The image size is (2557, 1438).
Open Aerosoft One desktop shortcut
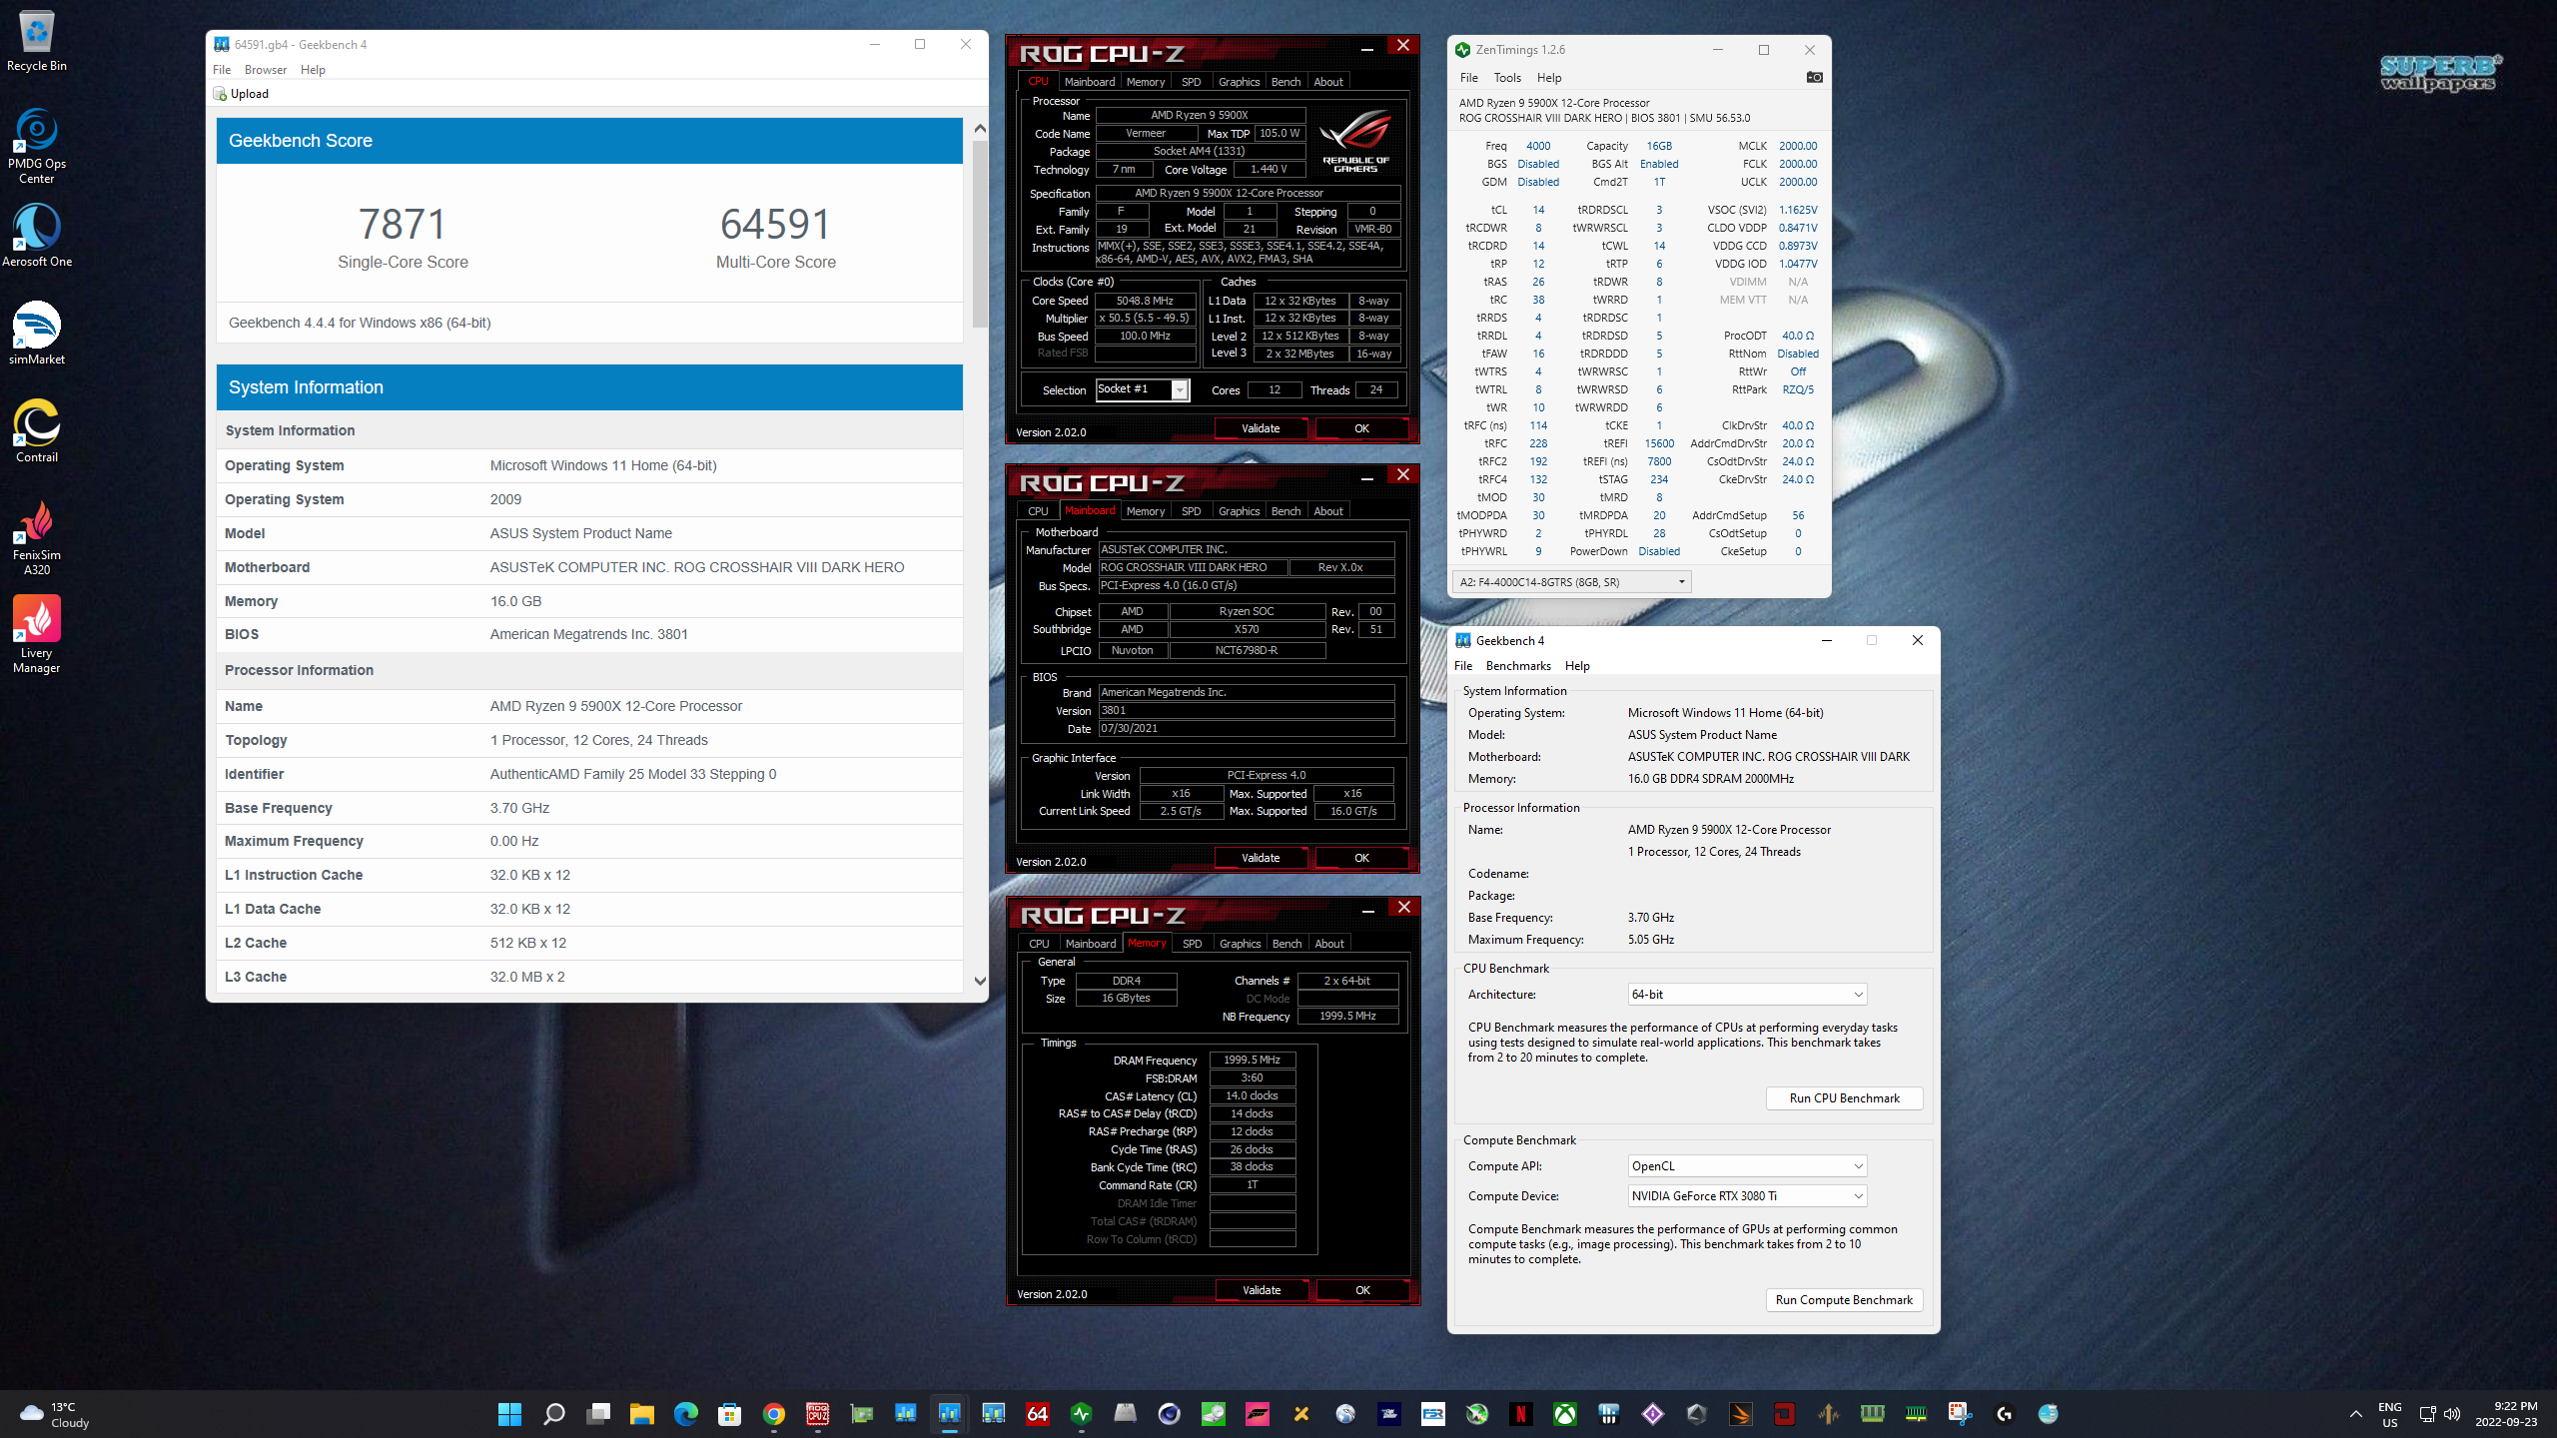(37, 236)
